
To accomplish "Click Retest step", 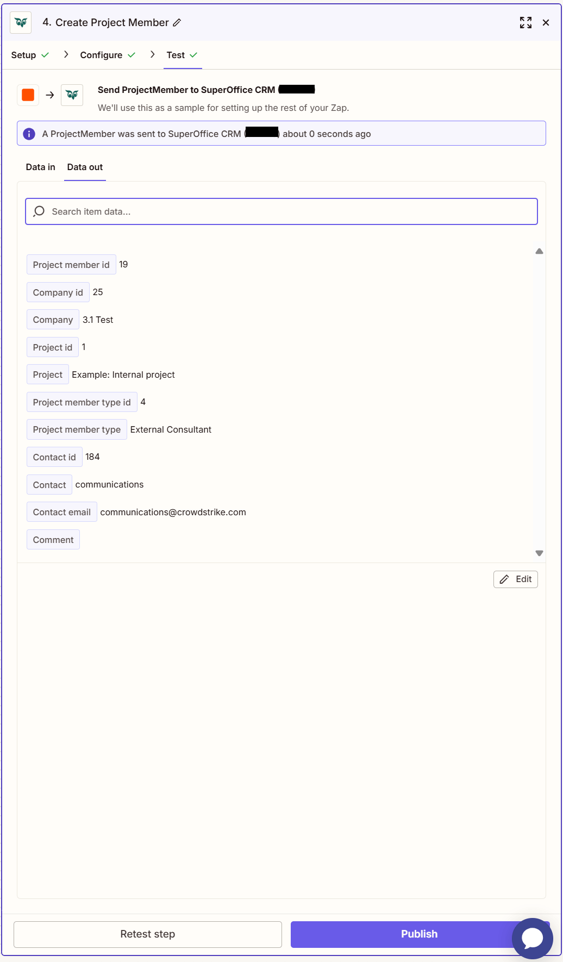I will coord(148,934).
